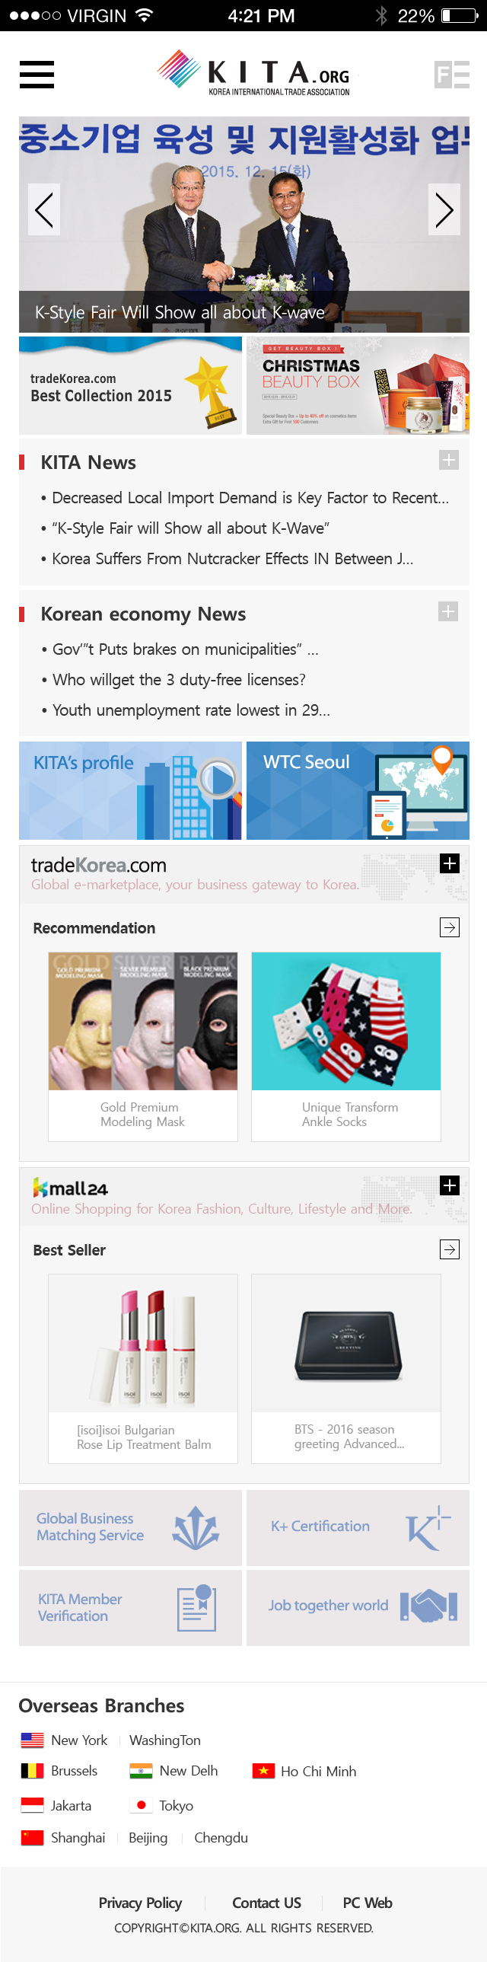Expand Korean economy News plus icon

pyautogui.click(x=448, y=611)
